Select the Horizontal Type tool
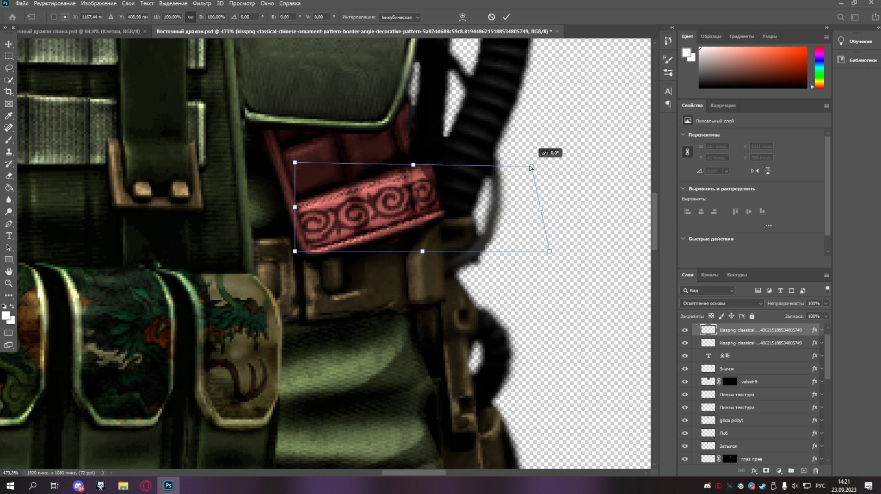 [x=9, y=236]
